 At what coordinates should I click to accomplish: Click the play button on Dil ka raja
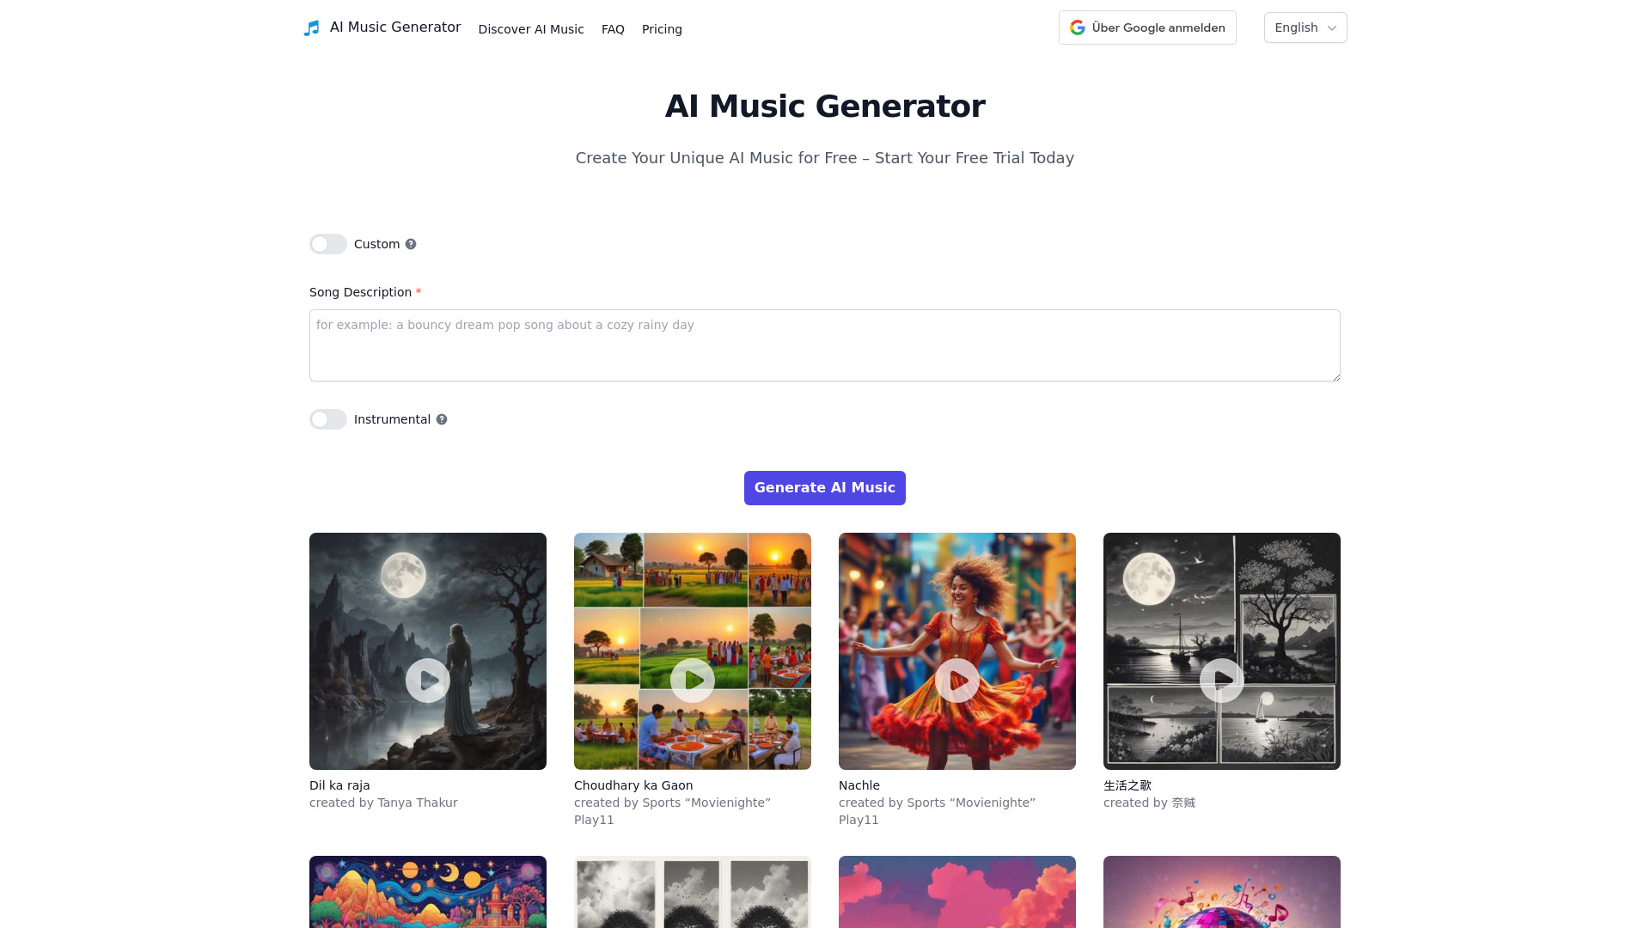pos(427,680)
